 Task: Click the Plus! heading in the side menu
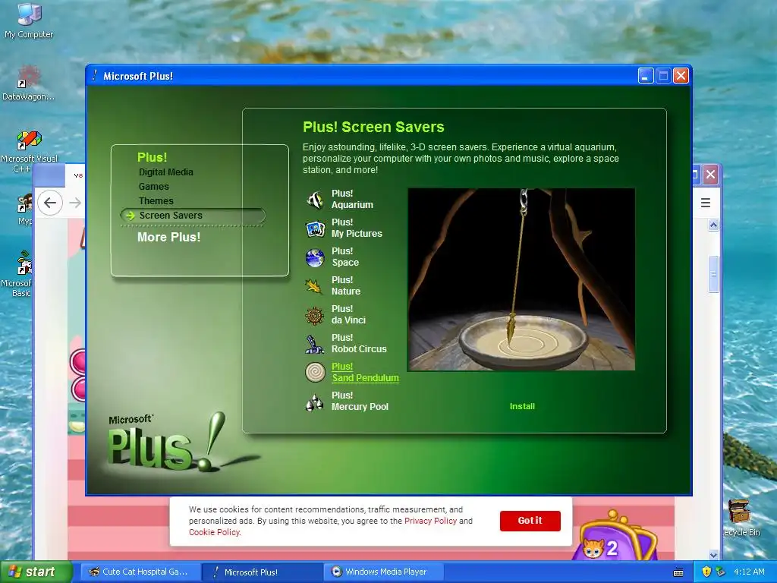click(152, 157)
